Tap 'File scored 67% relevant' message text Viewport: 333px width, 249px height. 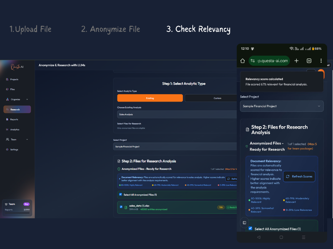pos(276,84)
